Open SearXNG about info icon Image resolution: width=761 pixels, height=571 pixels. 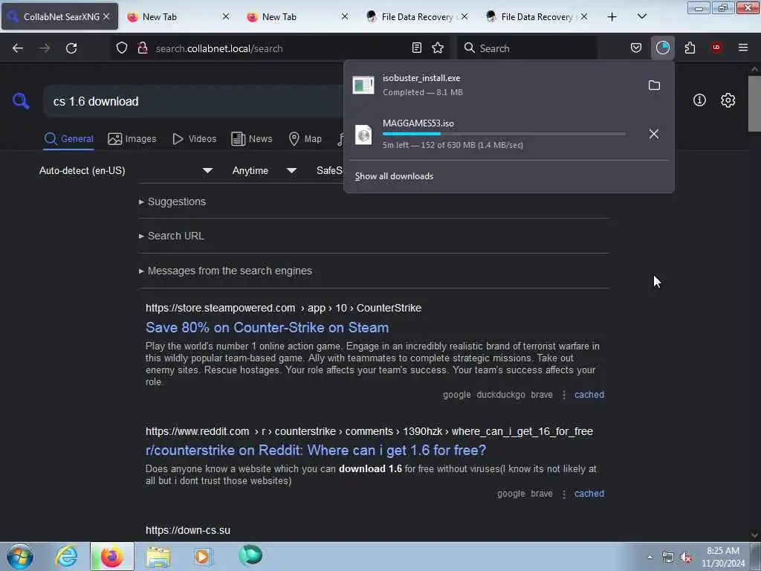699,100
